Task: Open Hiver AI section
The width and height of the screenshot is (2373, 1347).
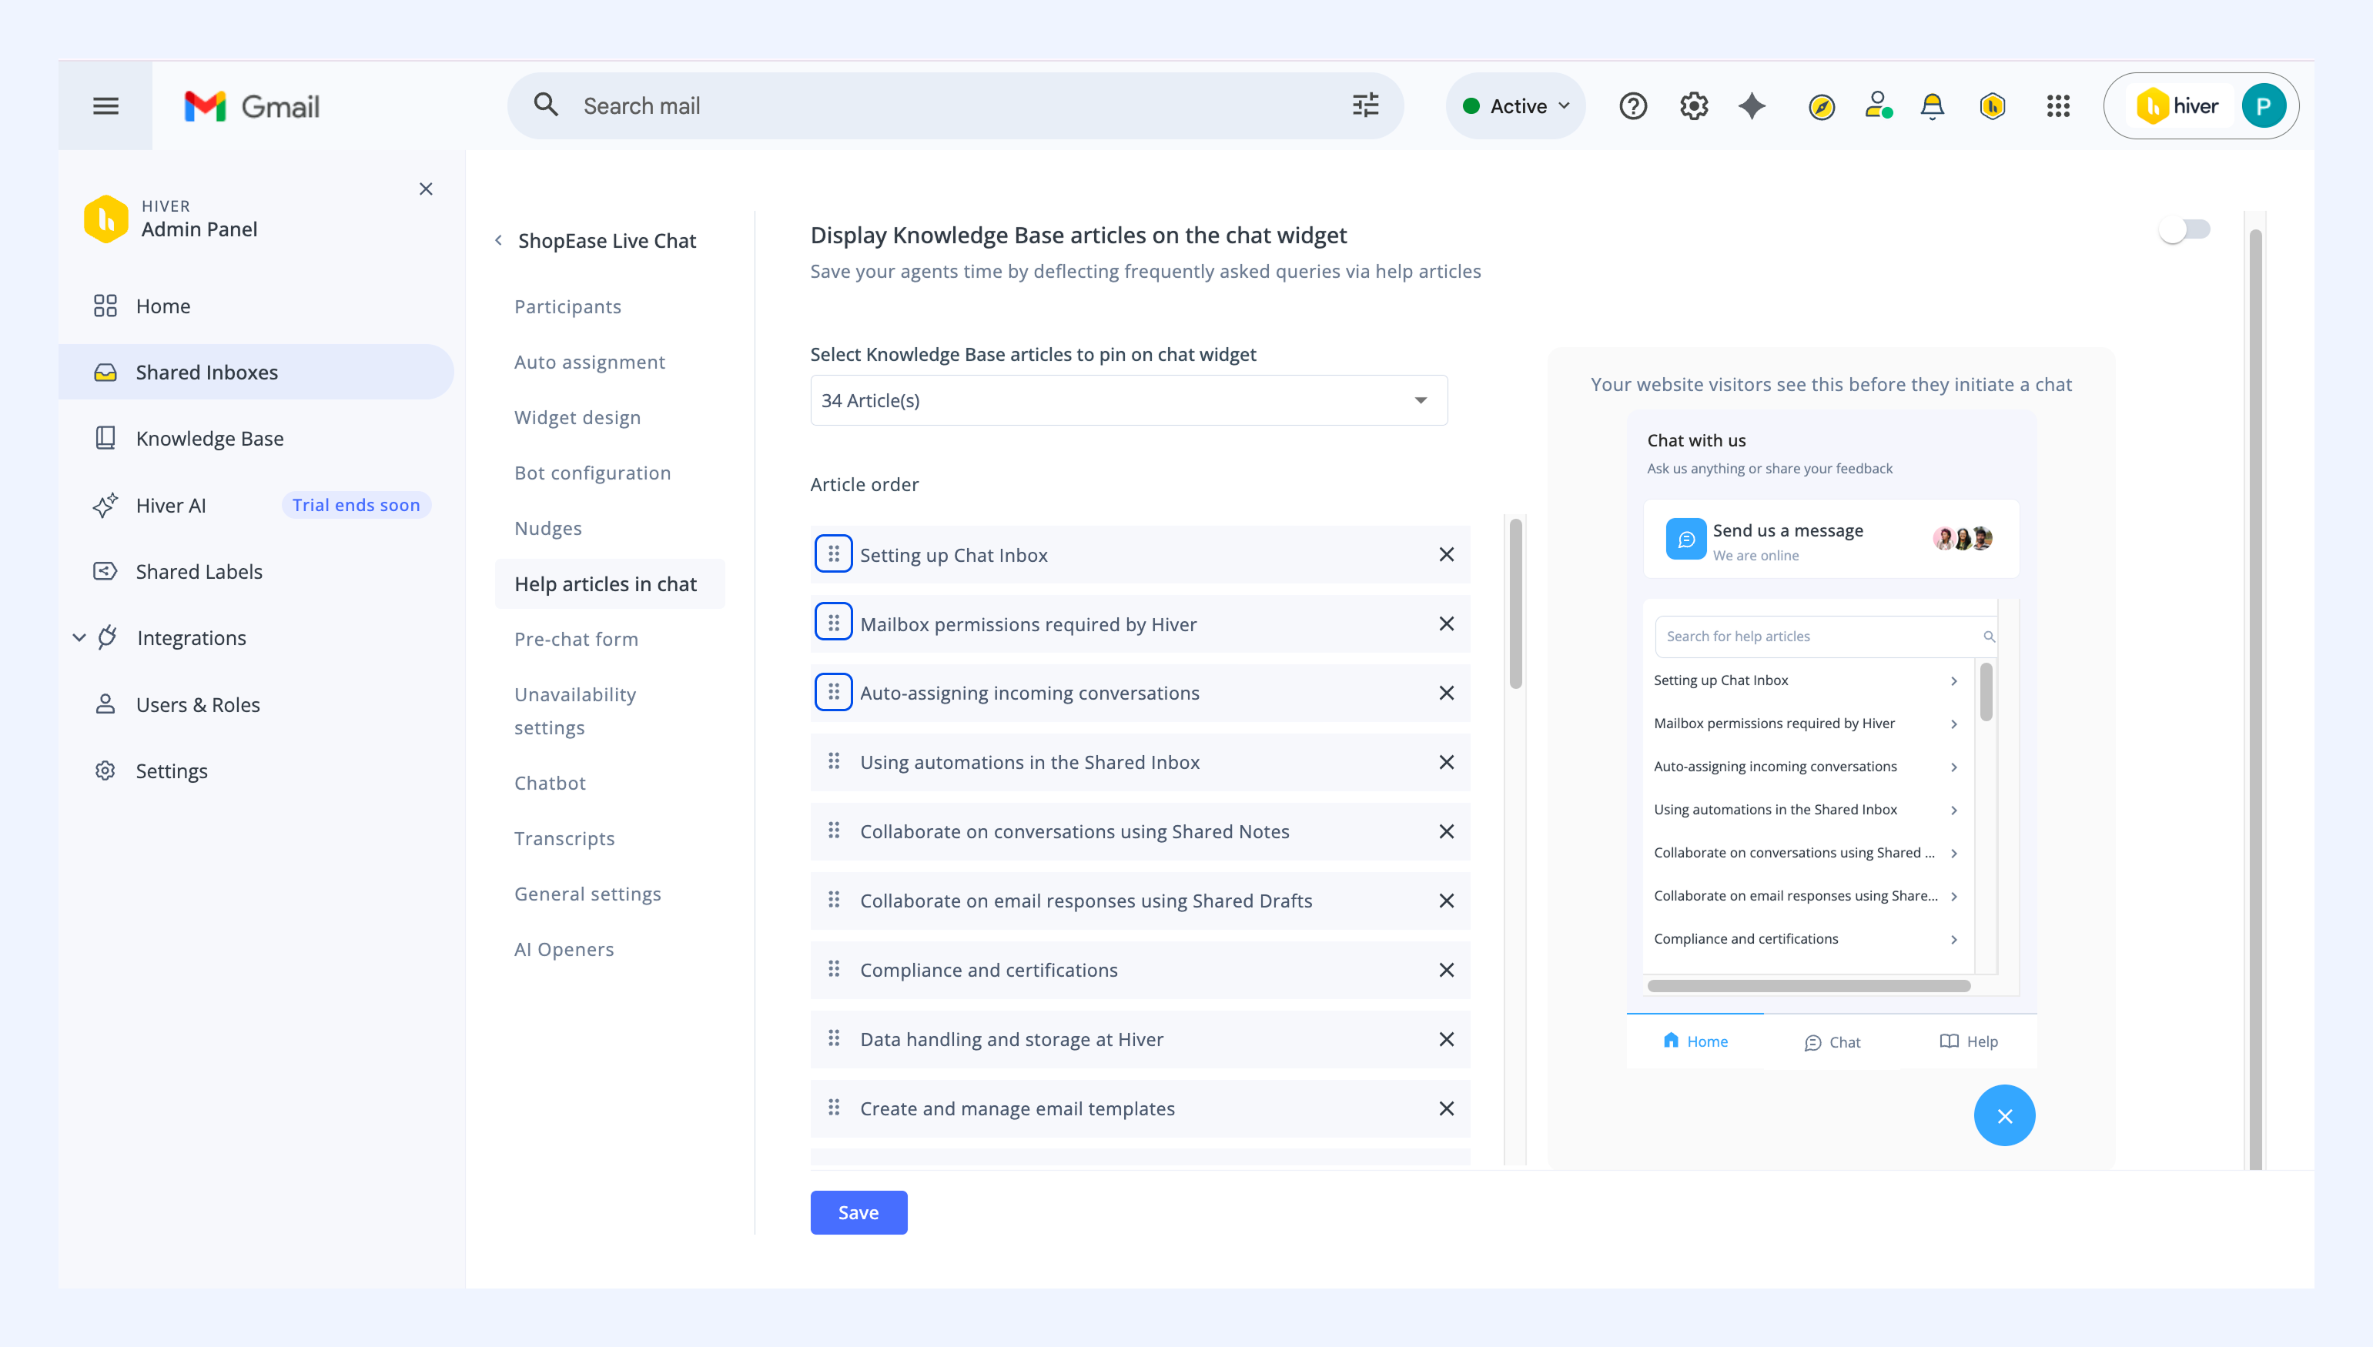Action: pyautogui.click(x=170, y=505)
